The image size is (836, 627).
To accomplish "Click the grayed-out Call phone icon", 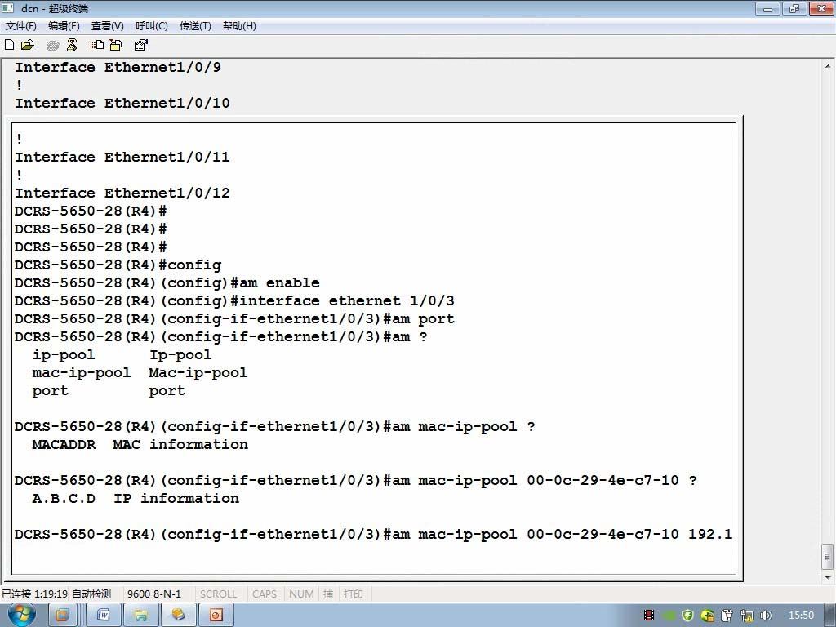I will point(52,46).
